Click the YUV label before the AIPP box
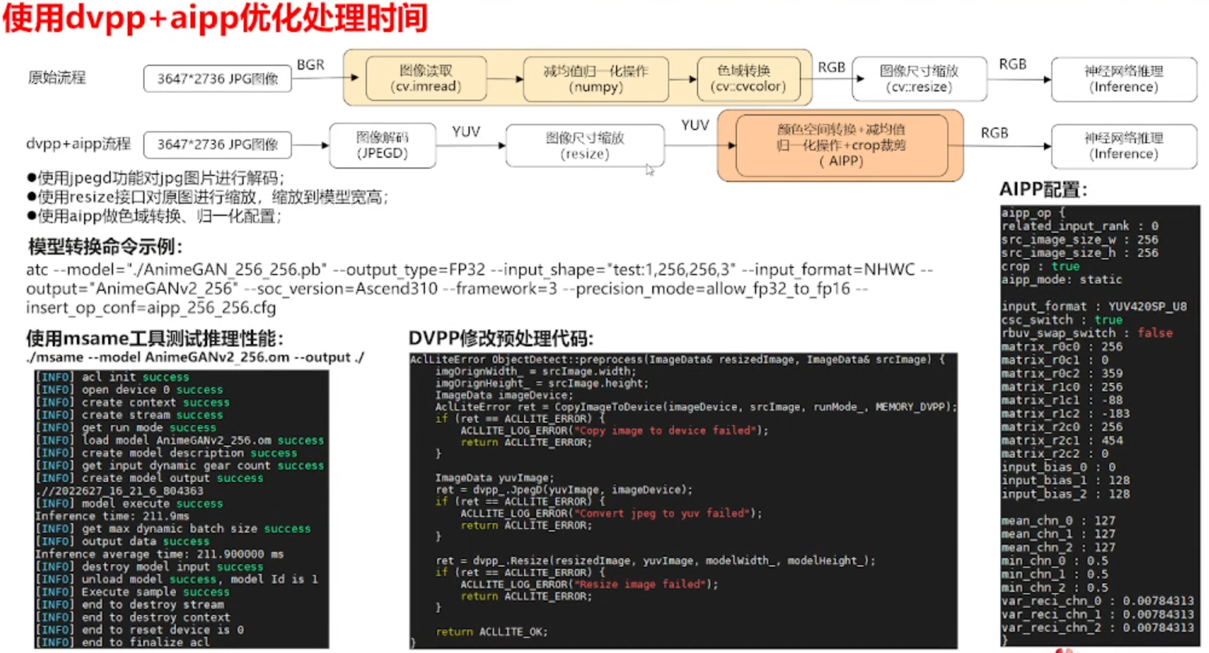Image resolution: width=1209 pixels, height=653 pixels. pyautogui.click(x=695, y=125)
